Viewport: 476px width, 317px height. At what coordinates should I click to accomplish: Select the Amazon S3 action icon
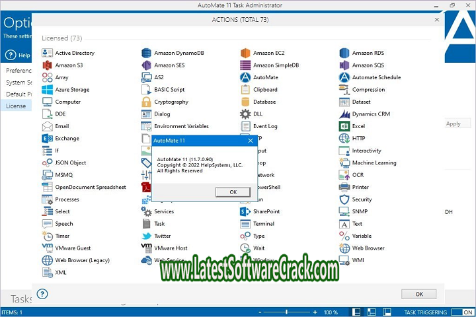click(47, 65)
